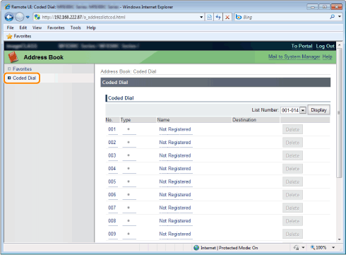346x255 pixels.
Task: Open the View menu
Action: 37,28
